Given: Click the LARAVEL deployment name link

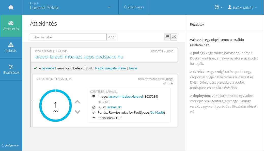Looking at the screenshot, I should coord(62,79).
